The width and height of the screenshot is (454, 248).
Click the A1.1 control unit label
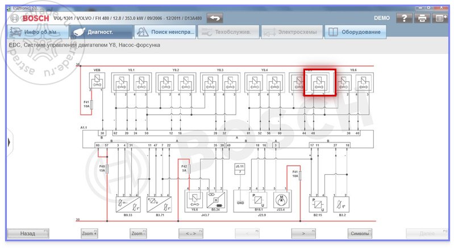coord(84,128)
